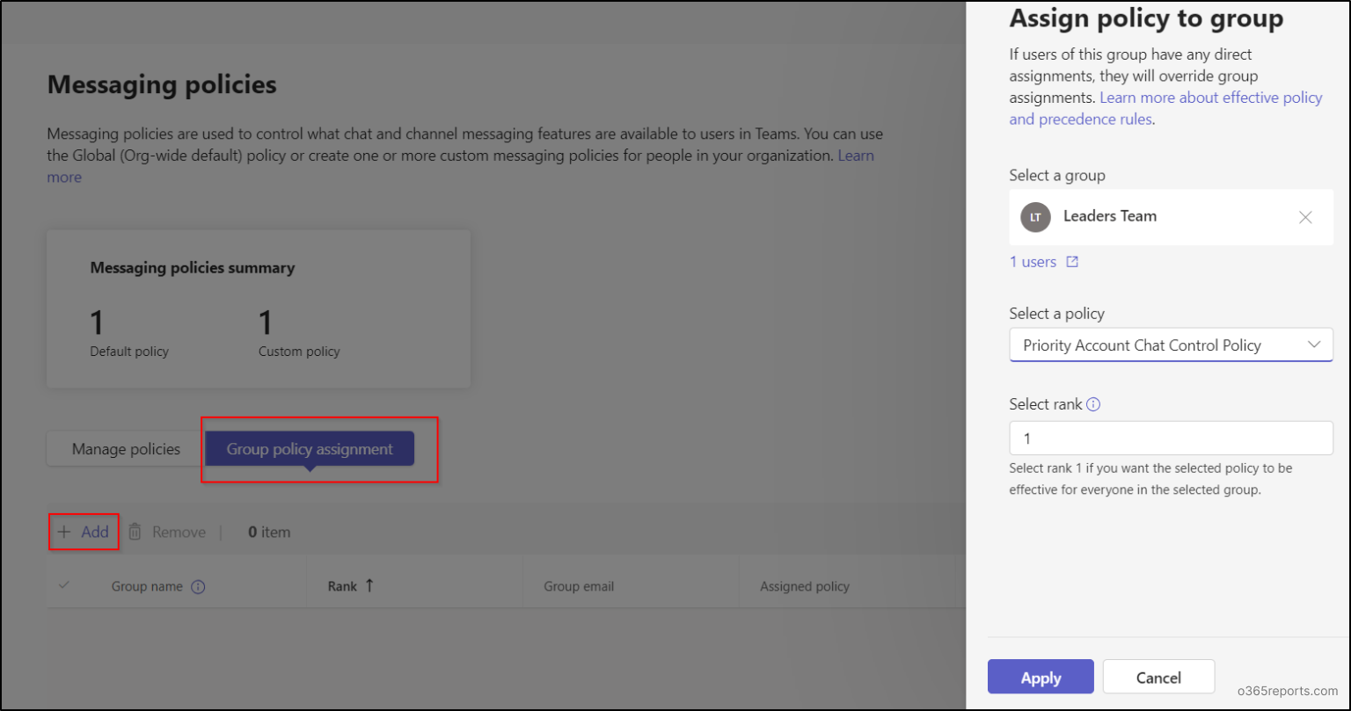Image resolution: width=1351 pixels, height=711 pixels.
Task: Remove Leaders Team from group selection
Action: pyautogui.click(x=1305, y=217)
